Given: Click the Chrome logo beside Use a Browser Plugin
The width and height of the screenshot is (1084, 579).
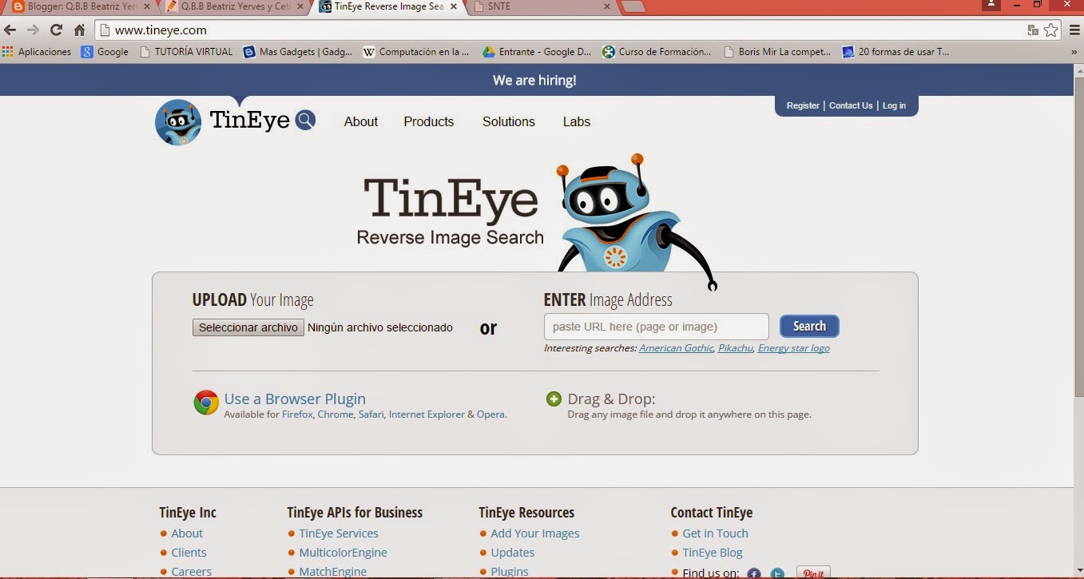Looking at the screenshot, I should (x=206, y=403).
